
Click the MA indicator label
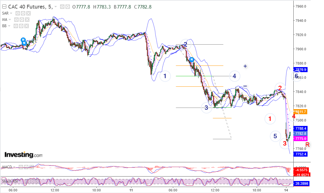click(5, 20)
